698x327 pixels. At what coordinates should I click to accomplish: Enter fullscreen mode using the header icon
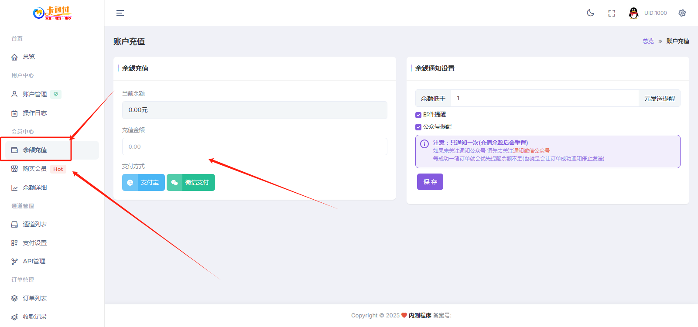[x=612, y=13]
